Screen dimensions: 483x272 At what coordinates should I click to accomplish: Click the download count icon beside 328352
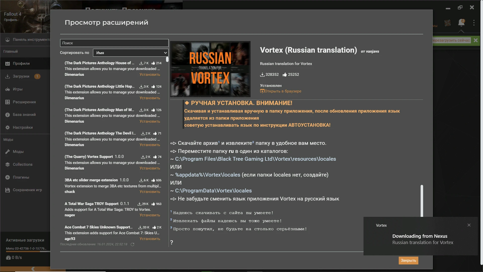[262, 75]
